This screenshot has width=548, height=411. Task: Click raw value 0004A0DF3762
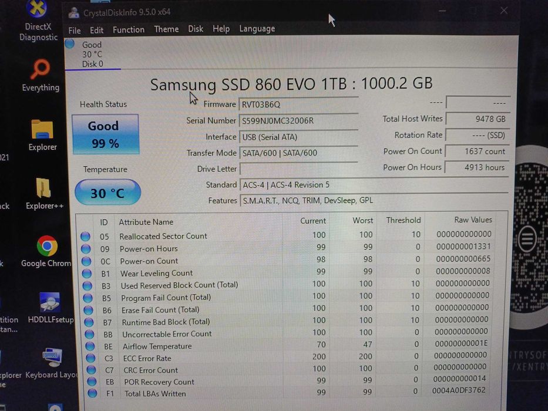(459, 390)
